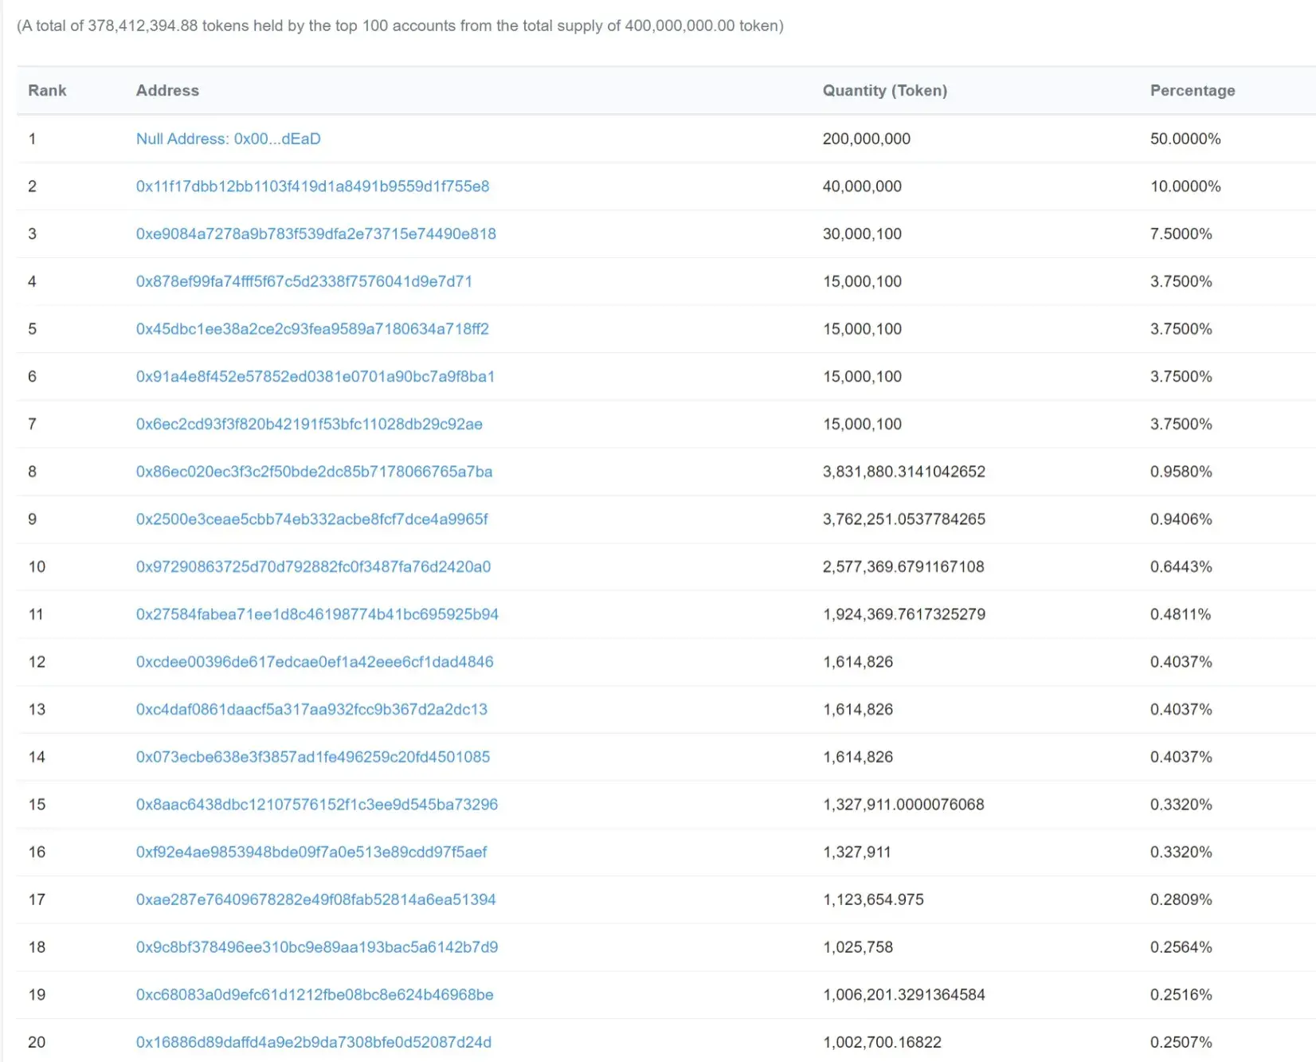Open address 0xc68083a0d9efc61d1212fbe08bc8e624b46968be
The image size is (1316, 1062).
click(315, 994)
